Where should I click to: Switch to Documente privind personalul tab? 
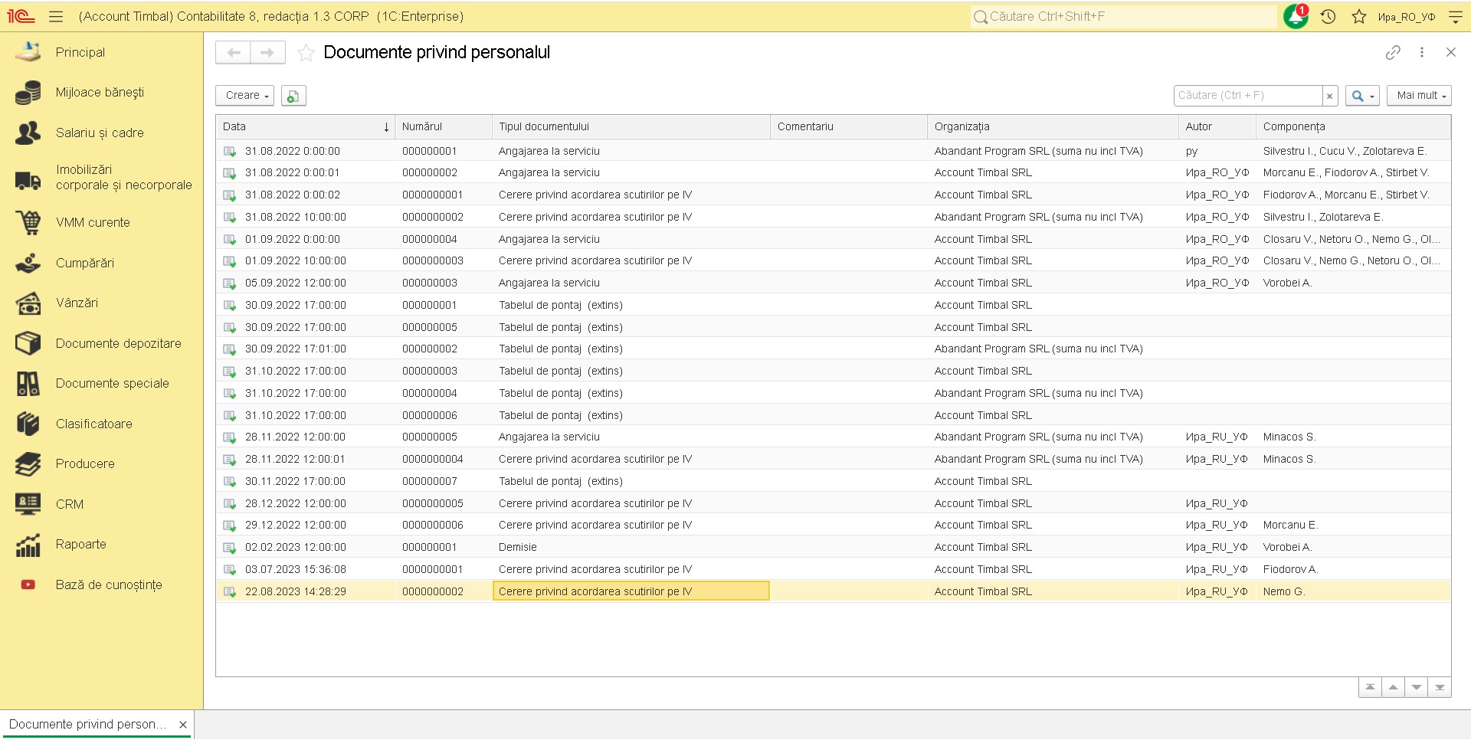(87, 724)
